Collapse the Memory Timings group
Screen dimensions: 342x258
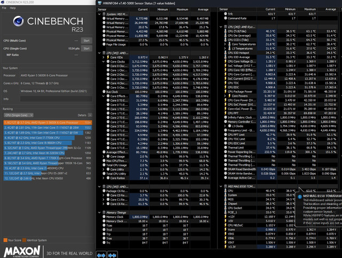99,213
